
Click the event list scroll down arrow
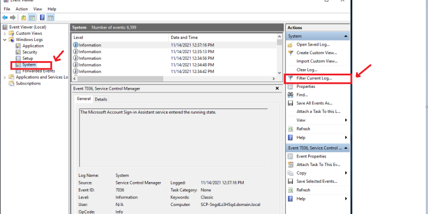pyautogui.click(x=279, y=73)
